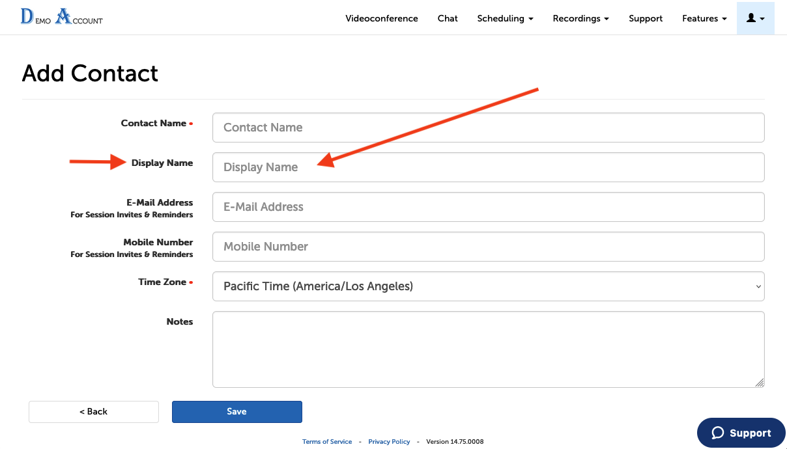This screenshot has height=449, width=787.
Task: Click the Contact Name input field
Action: click(488, 128)
